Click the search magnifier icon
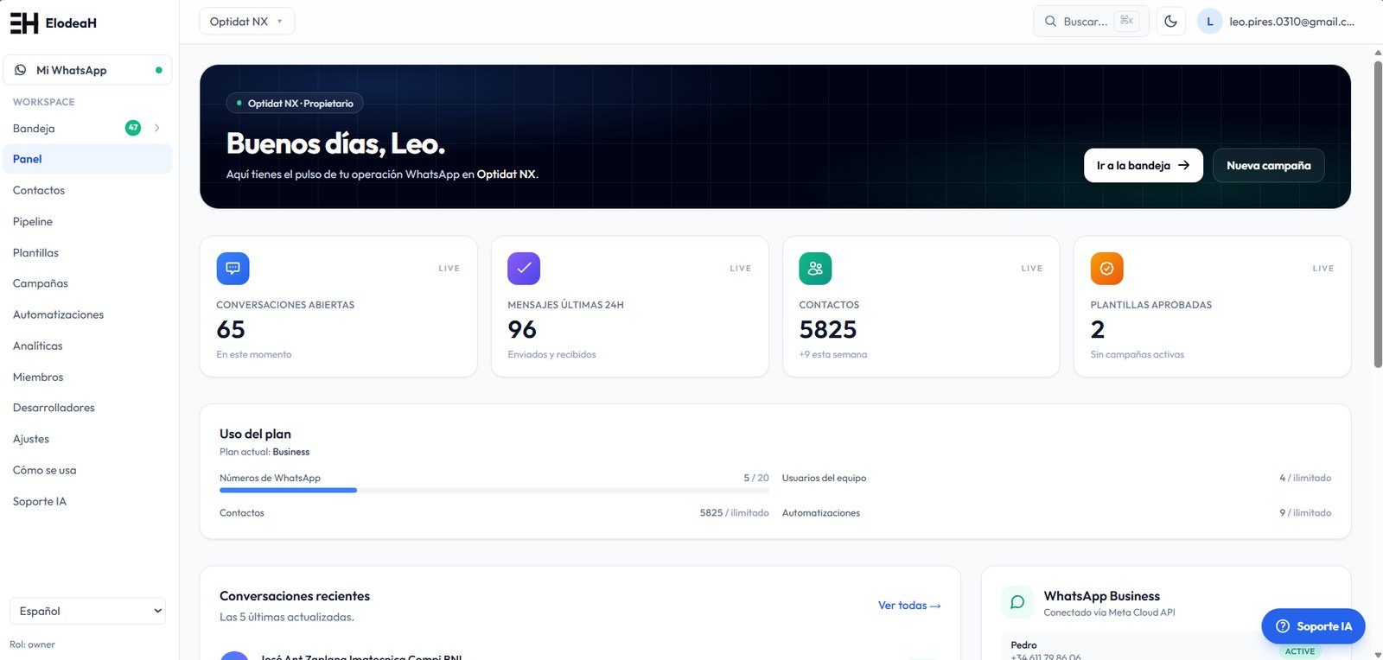This screenshot has width=1383, height=660. click(x=1050, y=22)
